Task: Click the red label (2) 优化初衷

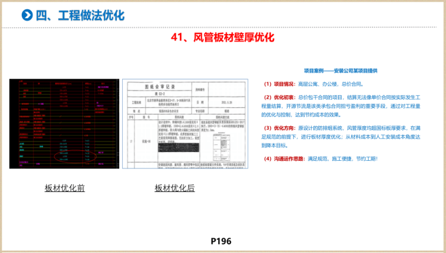Action: (279, 97)
